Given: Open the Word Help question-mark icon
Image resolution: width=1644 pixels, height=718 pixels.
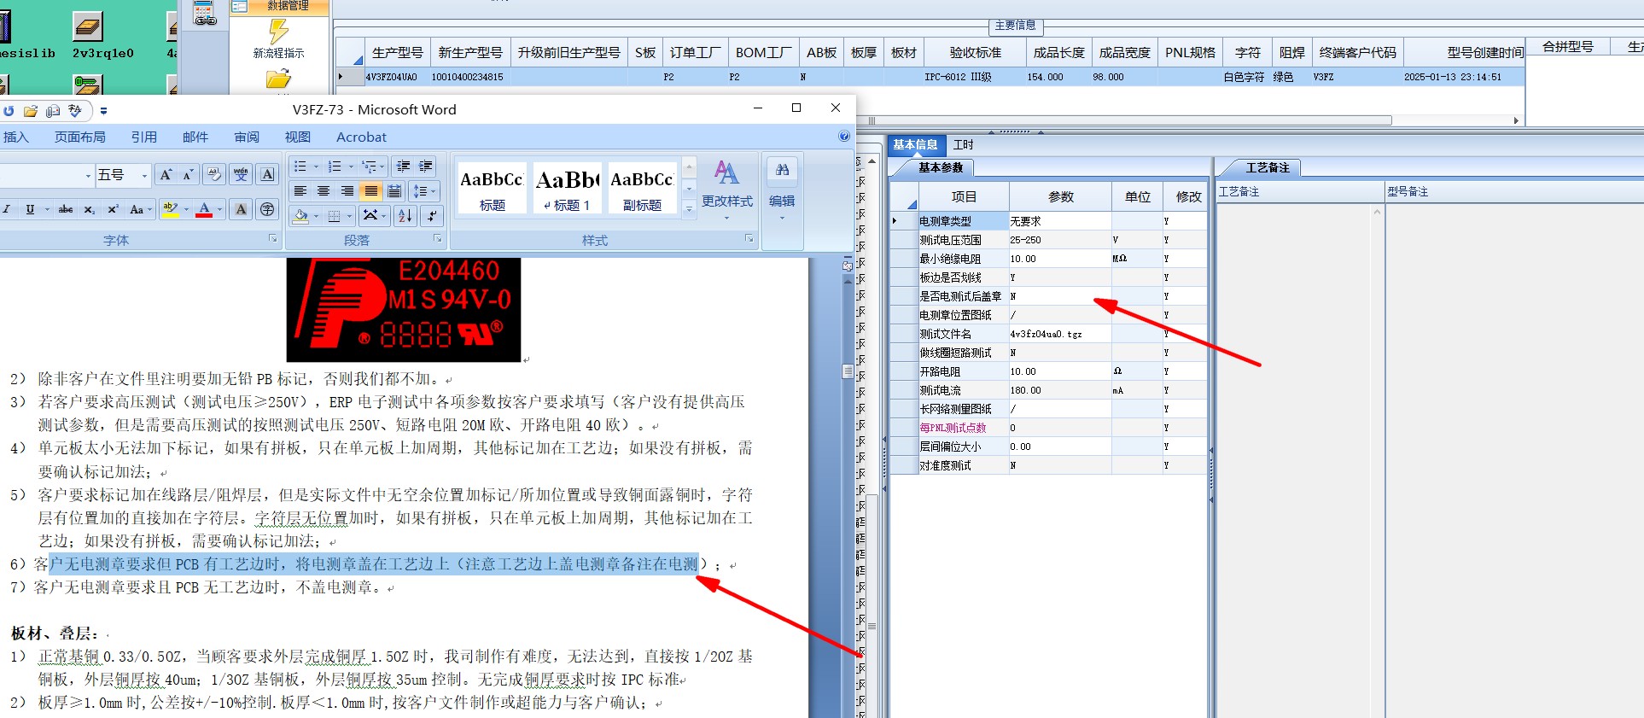Looking at the screenshot, I should click(844, 137).
